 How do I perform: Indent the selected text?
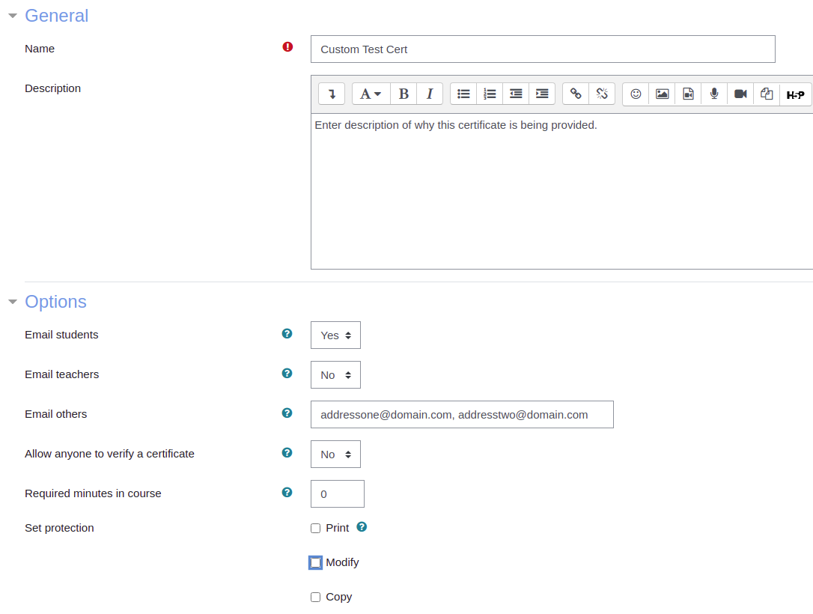(542, 94)
